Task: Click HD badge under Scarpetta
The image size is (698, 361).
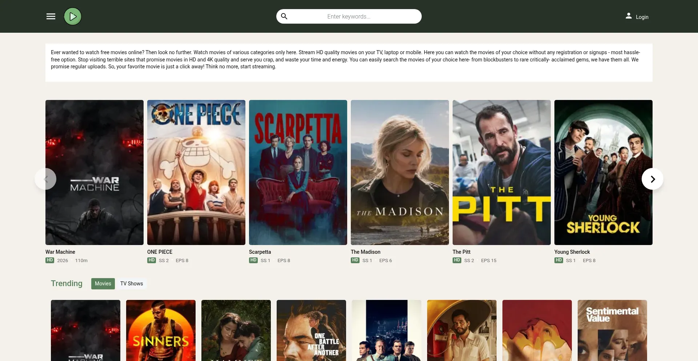Action: 253,260
